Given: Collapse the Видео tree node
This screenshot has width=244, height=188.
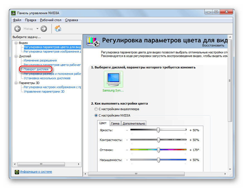Looking at the screenshot, I should coord(16,43).
